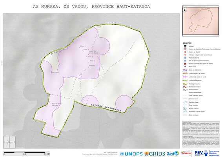Click the Gavi logo
Image resolution: width=222 pixels, height=157 pixels.
point(173,153)
